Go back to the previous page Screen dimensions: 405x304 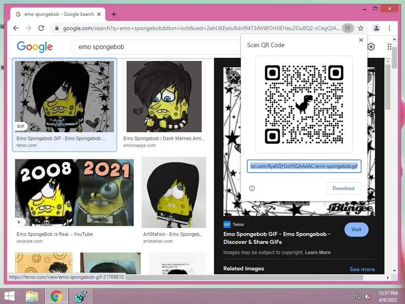[x=16, y=28]
